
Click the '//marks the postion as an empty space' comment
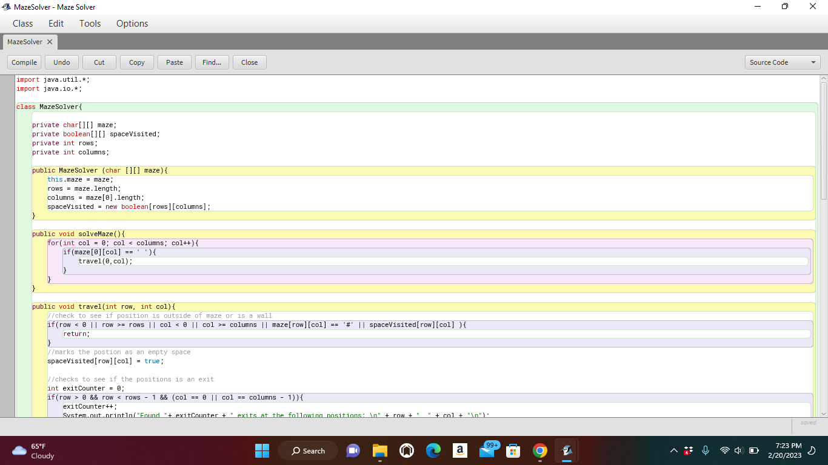119,352
